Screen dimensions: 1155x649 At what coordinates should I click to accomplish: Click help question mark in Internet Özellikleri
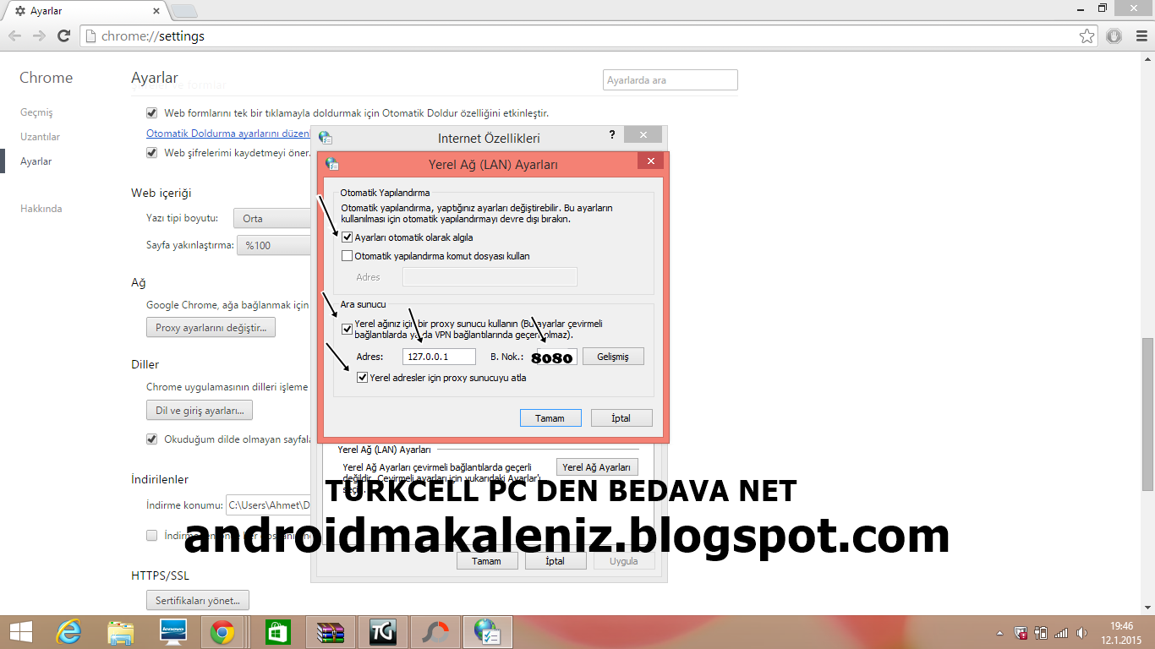click(x=612, y=135)
